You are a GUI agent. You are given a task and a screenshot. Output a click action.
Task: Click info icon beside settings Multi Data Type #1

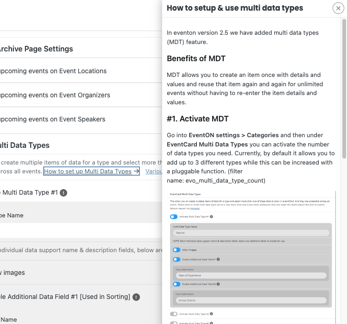pos(63,192)
